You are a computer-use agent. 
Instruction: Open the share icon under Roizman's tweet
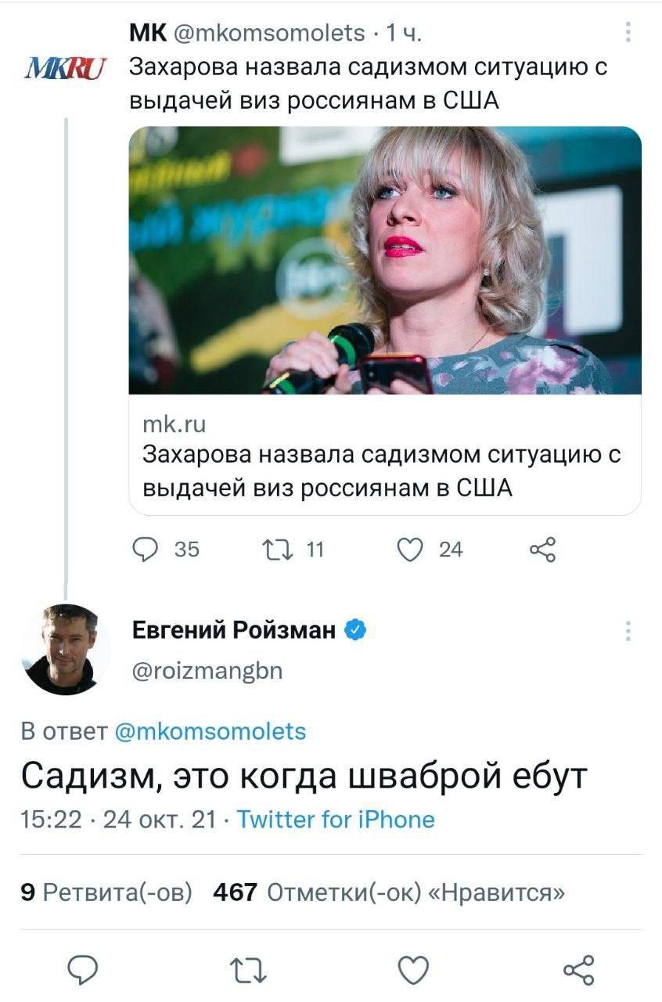[577, 971]
